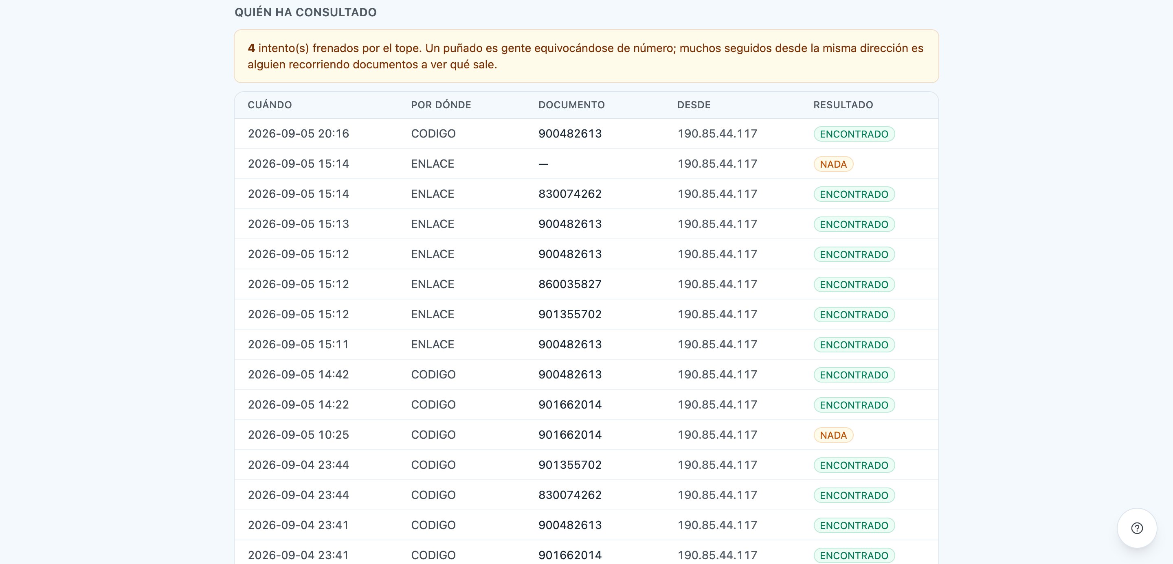Image resolution: width=1173 pixels, height=564 pixels.
Task: Click the dash document cell at 15:14
Action: point(543,164)
